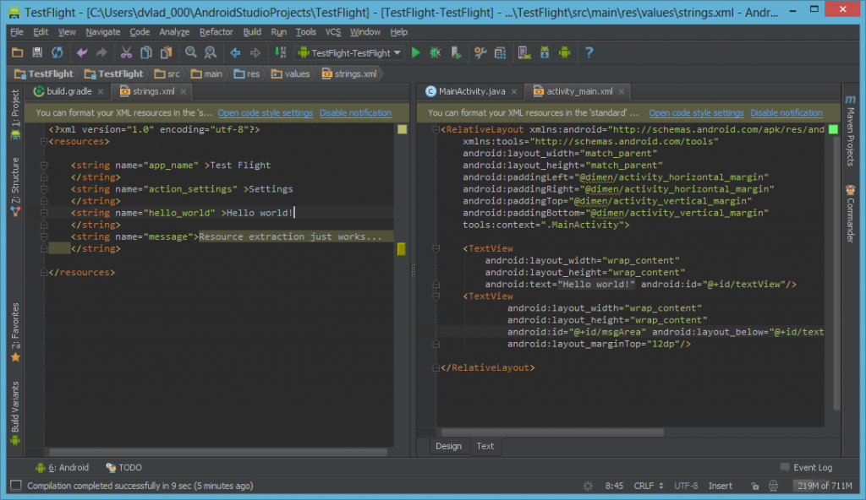Click the Replace magnifier icon
The height and width of the screenshot is (500, 866).
211,53
